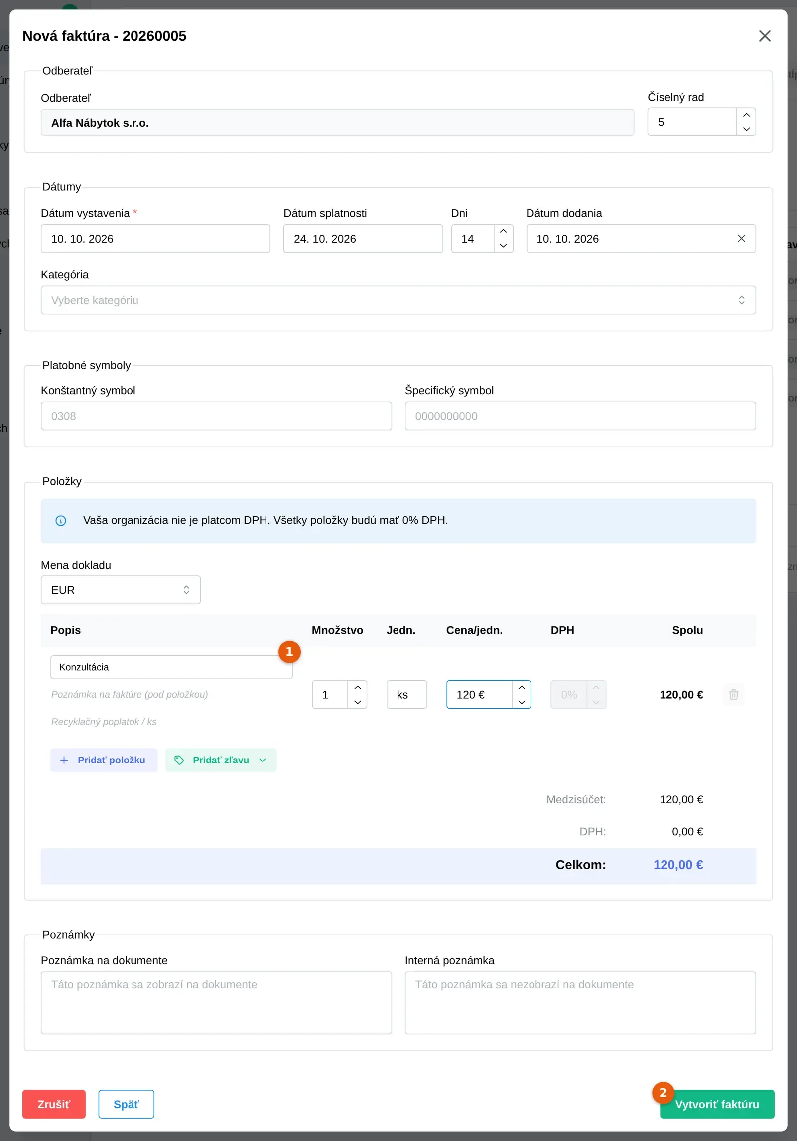Open the Mena dokladu EUR dropdown
This screenshot has height=1141, width=797.
121,590
